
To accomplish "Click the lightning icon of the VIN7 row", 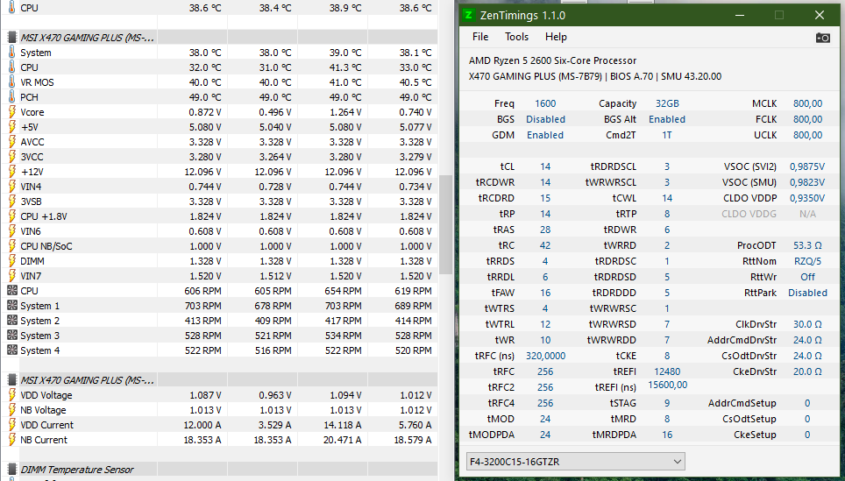I will coord(12,276).
